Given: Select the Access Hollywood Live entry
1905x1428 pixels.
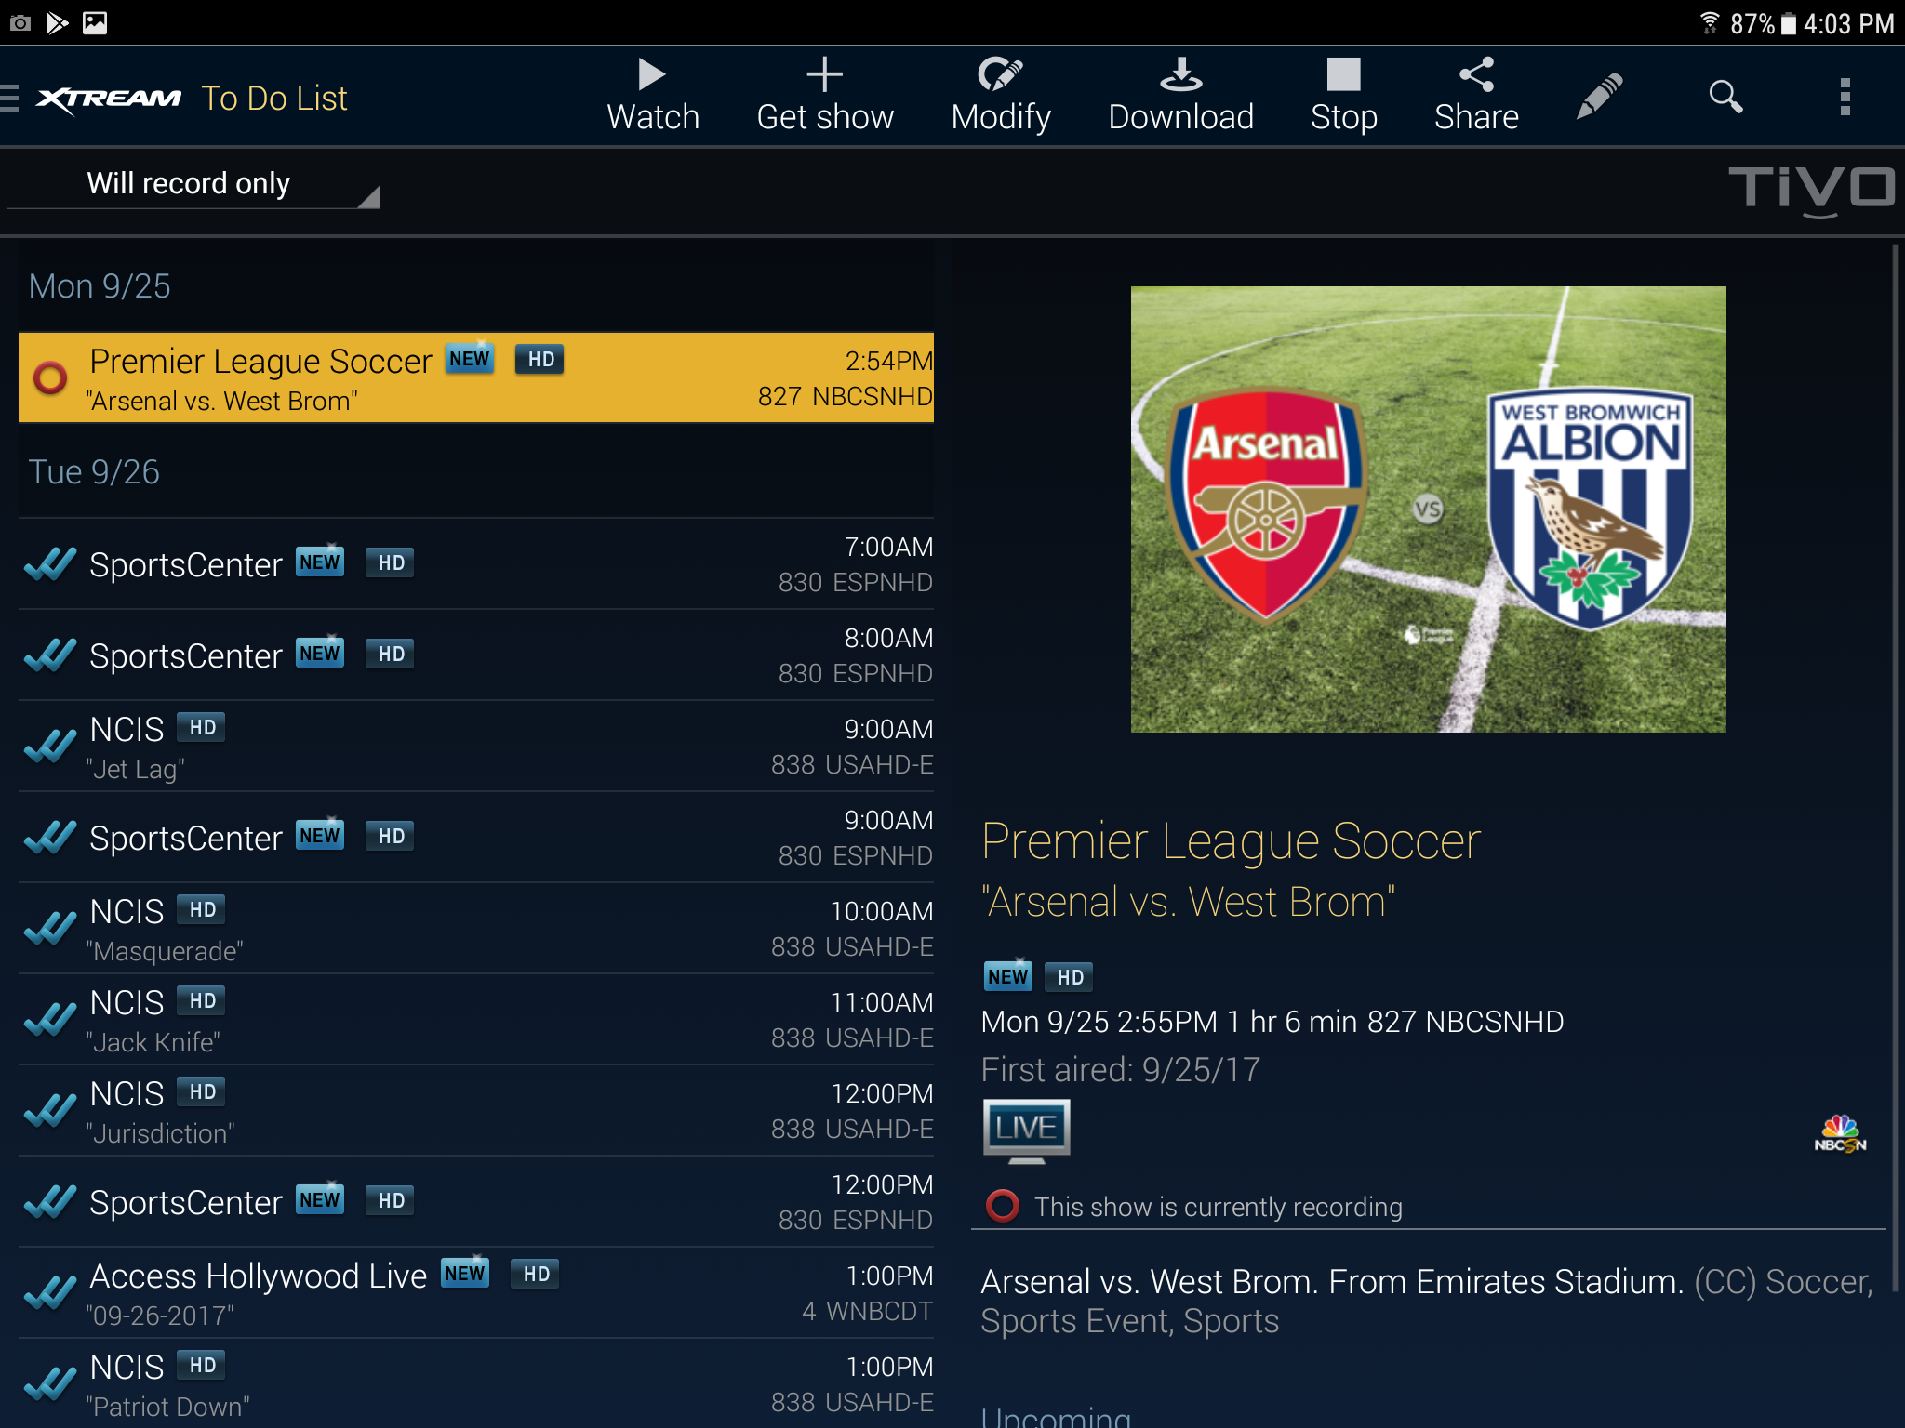Looking at the screenshot, I should point(475,1293).
